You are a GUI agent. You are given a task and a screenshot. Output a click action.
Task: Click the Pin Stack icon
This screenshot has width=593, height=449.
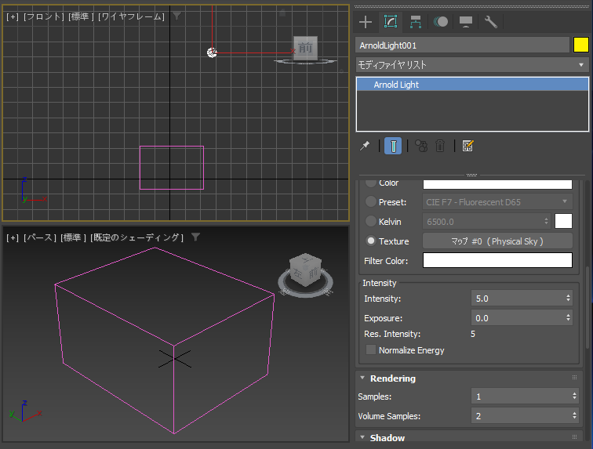tap(365, 146)
